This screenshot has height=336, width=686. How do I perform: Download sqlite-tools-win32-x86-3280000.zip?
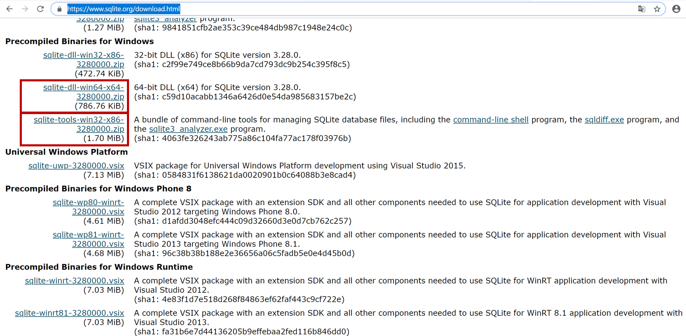(x=79, y=124)
